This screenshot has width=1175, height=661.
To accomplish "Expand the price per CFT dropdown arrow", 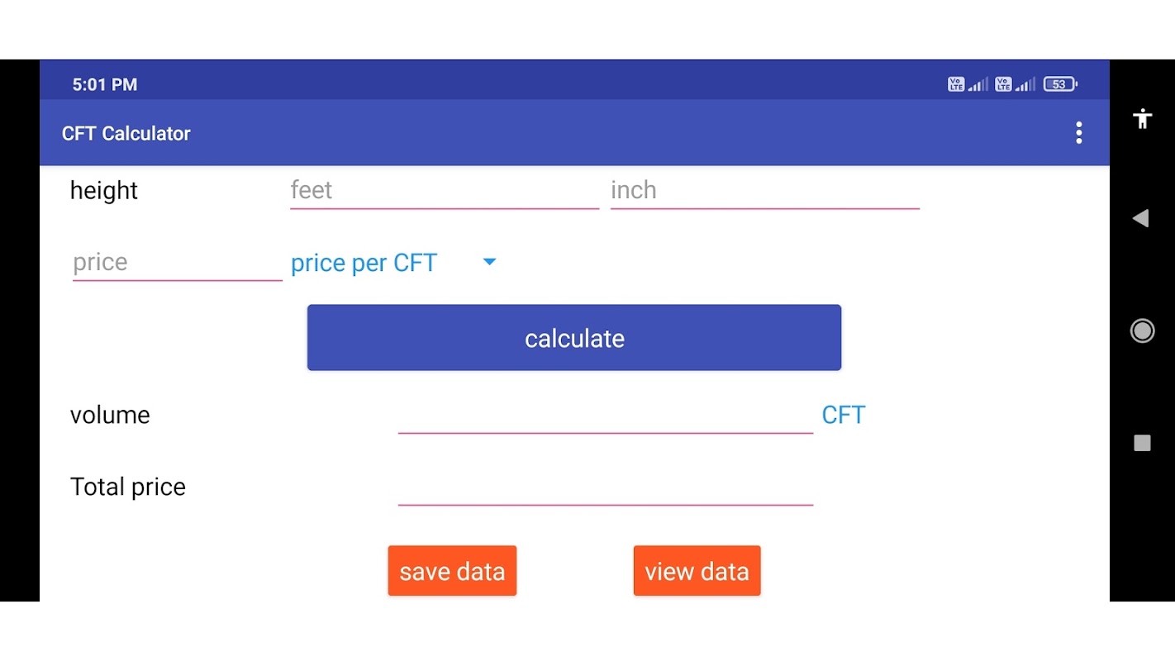I will (x=489, y=262).
